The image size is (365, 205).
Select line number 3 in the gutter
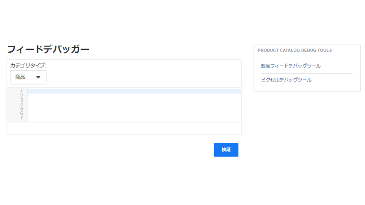[22, 100]
